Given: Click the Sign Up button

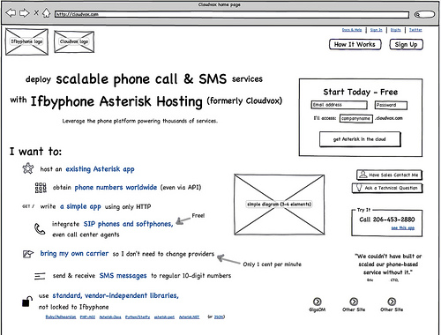Looking at the screenshot, I should click(406, 44).
